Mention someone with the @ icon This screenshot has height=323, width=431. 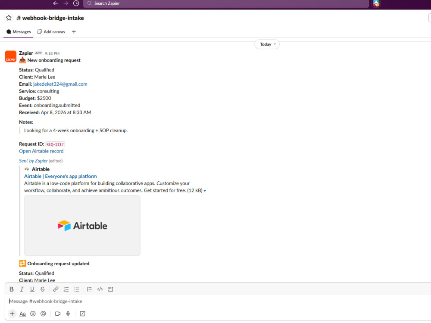pos(43,314)
